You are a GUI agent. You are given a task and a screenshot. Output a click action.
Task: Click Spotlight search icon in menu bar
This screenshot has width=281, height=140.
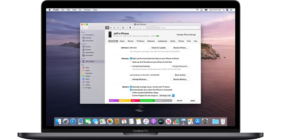[x=224, y=10]
